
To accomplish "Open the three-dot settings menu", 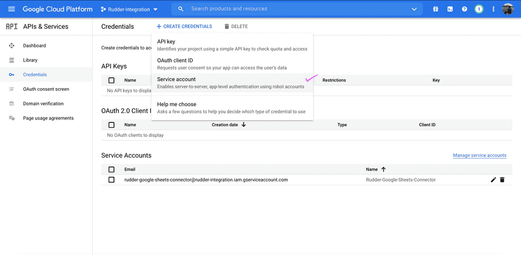I will pos(493,9).
